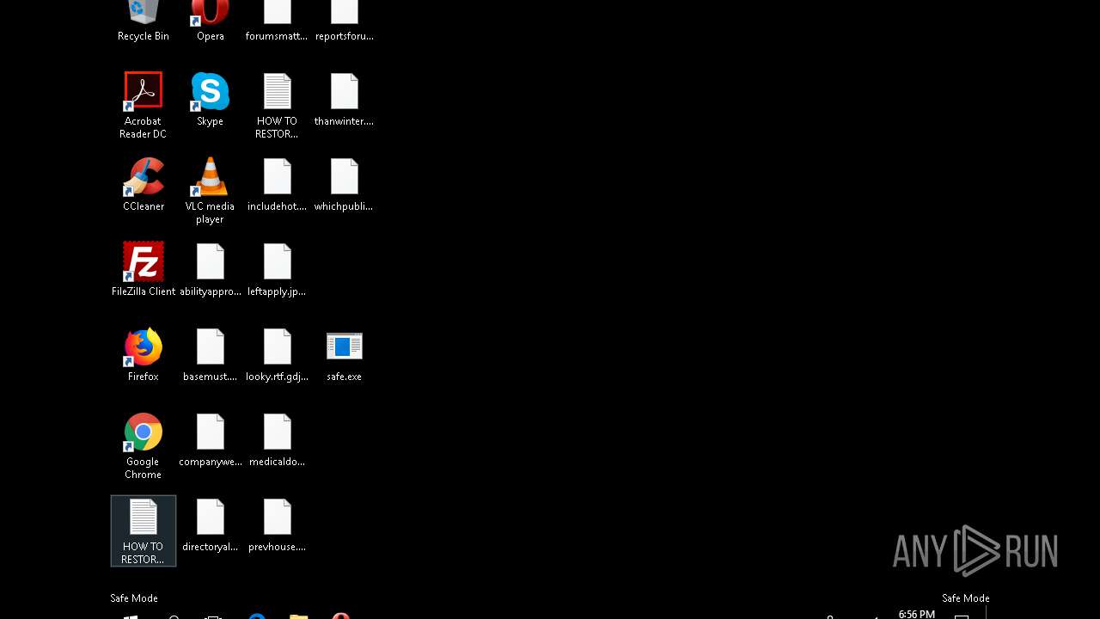Select the directoryal... file icon

tap(210, 524)
